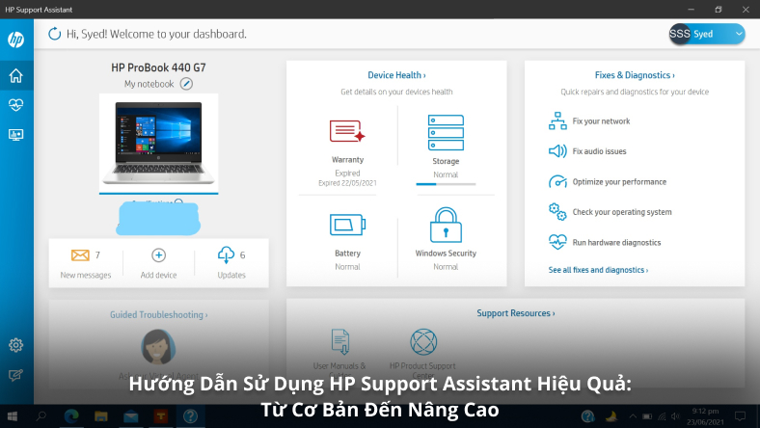Screen dimensions: 760x428
Task: Click HP Support Assistant question mark taskbar icon
Action: tap(190, 416)
